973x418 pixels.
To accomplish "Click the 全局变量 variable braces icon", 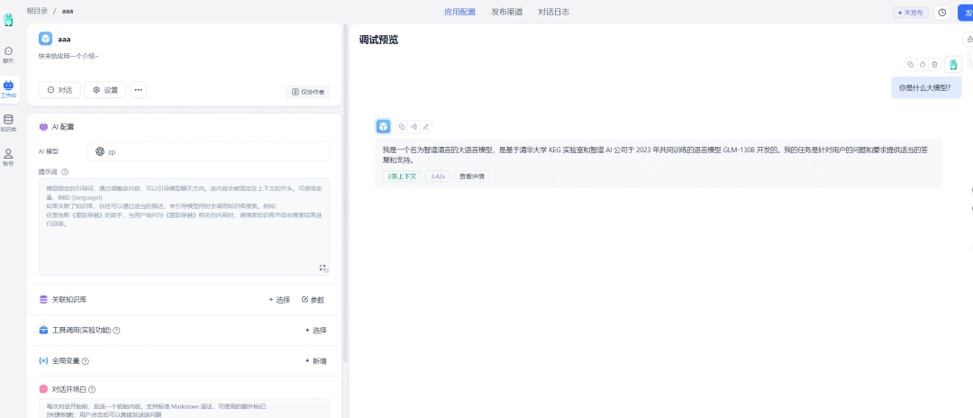I will pos(43,361).
